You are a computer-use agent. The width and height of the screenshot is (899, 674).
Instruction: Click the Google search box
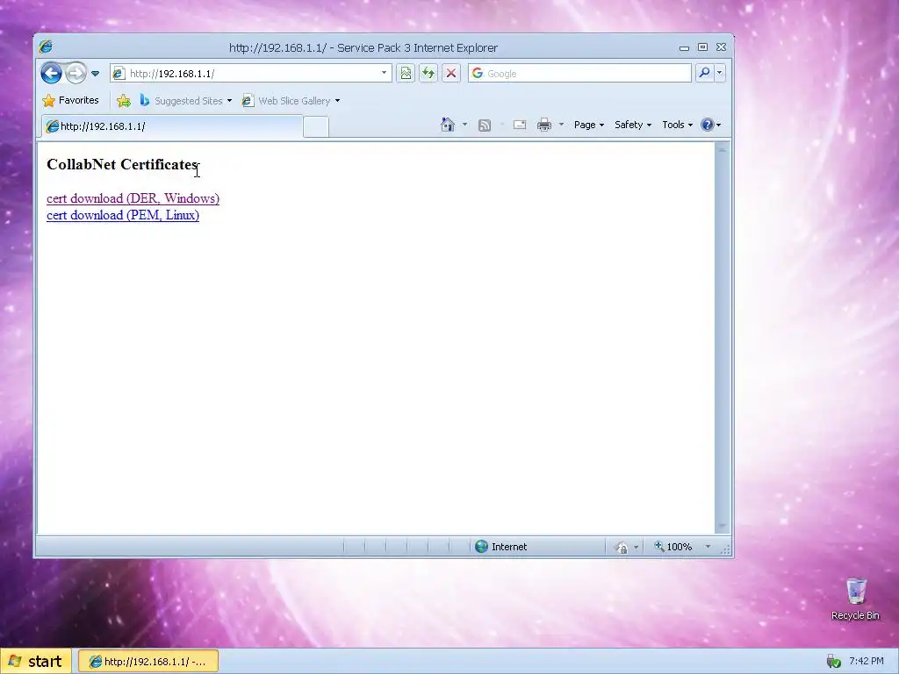579,74
